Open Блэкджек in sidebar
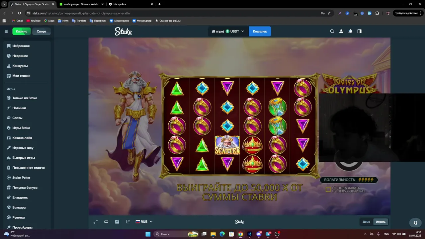425x239 pixels. click(x=27, y=198)
